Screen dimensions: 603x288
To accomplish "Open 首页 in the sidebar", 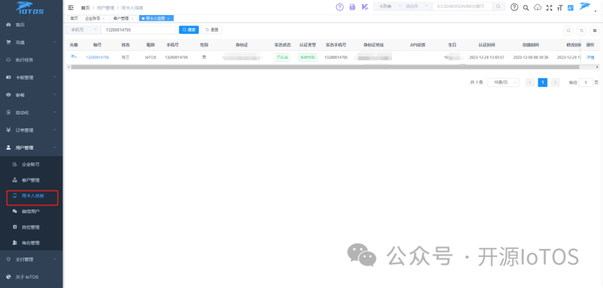I will pyautogui.click(x=31, y=25).
